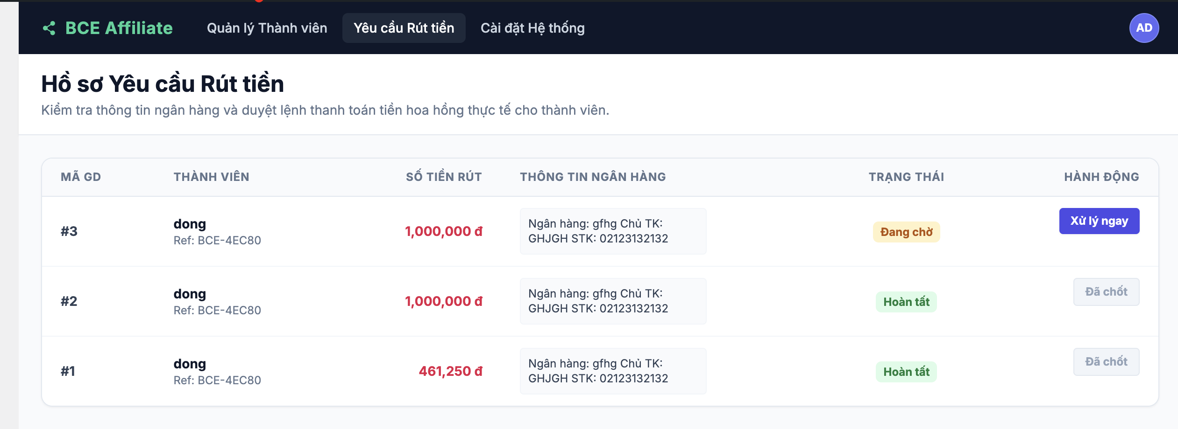Open the AD user avatar menu
The image size is (1178, 429).
pos(1144,28)
